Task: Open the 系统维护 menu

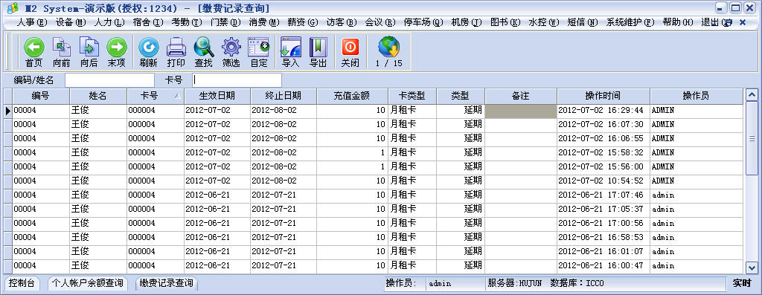Action: coord(631,23)
